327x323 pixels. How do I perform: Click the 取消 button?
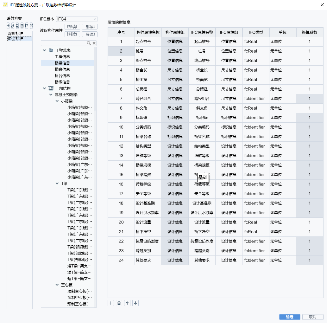click(x=312, y=317)
